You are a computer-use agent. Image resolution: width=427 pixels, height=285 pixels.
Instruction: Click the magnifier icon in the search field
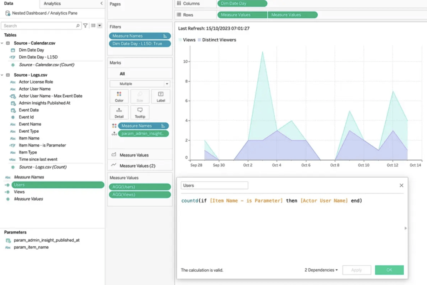[x=78, y=26]
